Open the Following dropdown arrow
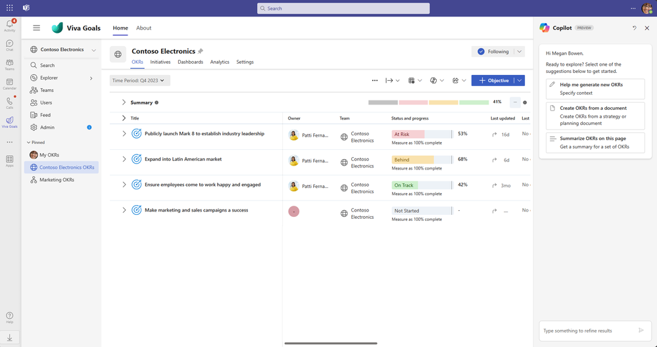This screenshot has height=347, width=657. click(x=519, y=51)
